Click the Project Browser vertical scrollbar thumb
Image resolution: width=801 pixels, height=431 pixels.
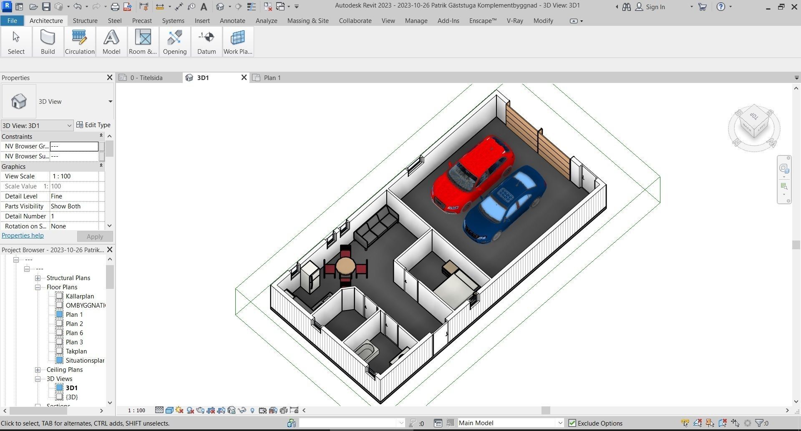click(x=110, y=277)
